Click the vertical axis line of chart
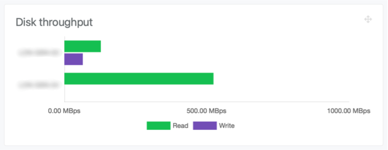 (64, 69)
